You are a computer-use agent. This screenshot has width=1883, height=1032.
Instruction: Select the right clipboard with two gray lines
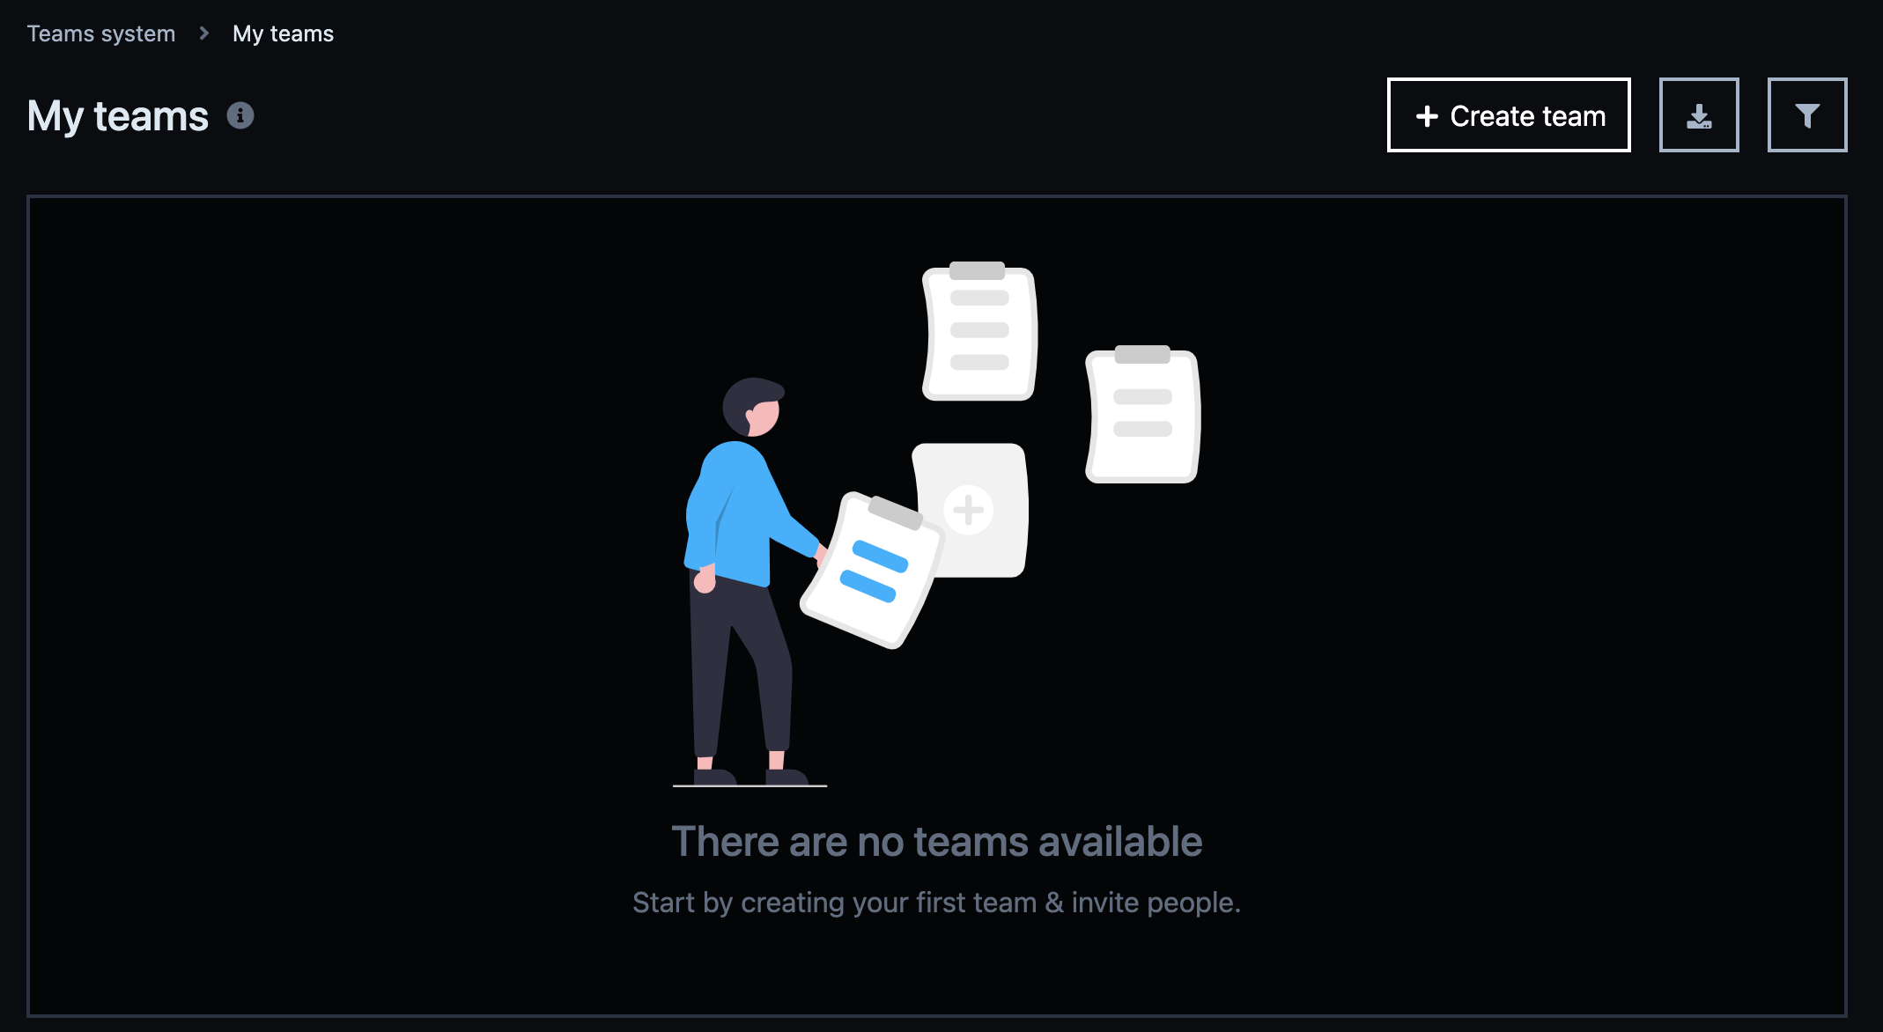1142,414
